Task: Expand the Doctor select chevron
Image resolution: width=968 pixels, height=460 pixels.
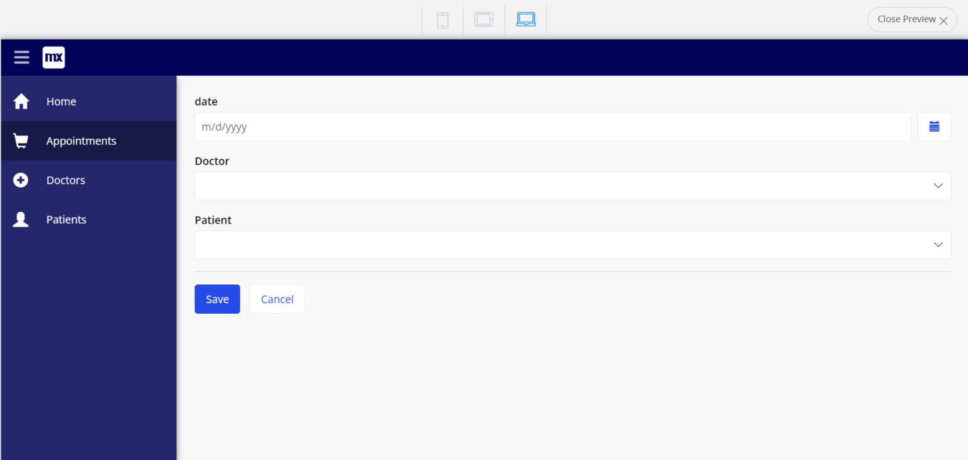Action: pos(938,185)
